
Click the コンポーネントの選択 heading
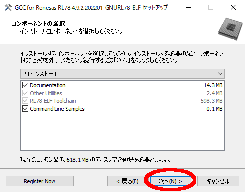[38, 24]
